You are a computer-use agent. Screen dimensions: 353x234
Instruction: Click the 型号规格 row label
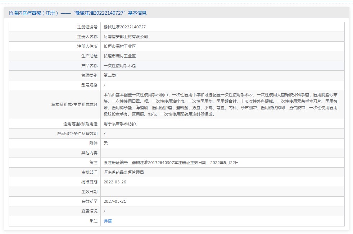(x=89, y=85)
